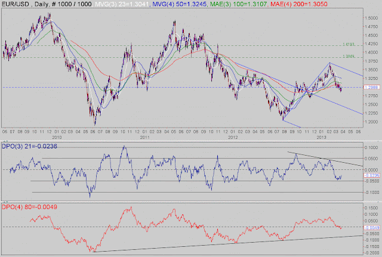Click the EUR/USD Daily chart title
382x257 pixels.
click(x=47, y=4)
